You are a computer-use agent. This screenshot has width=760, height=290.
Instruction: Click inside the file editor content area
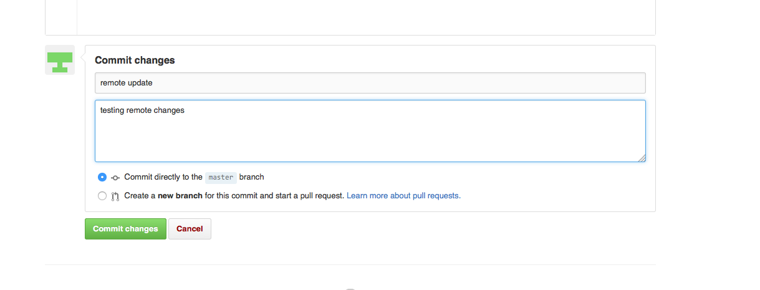366,17
